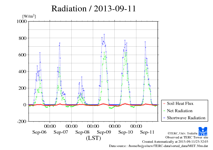Click the y-axis value 0
This screenshot has height=150, width=213.
pyautogui.click(x=25, y=105)
